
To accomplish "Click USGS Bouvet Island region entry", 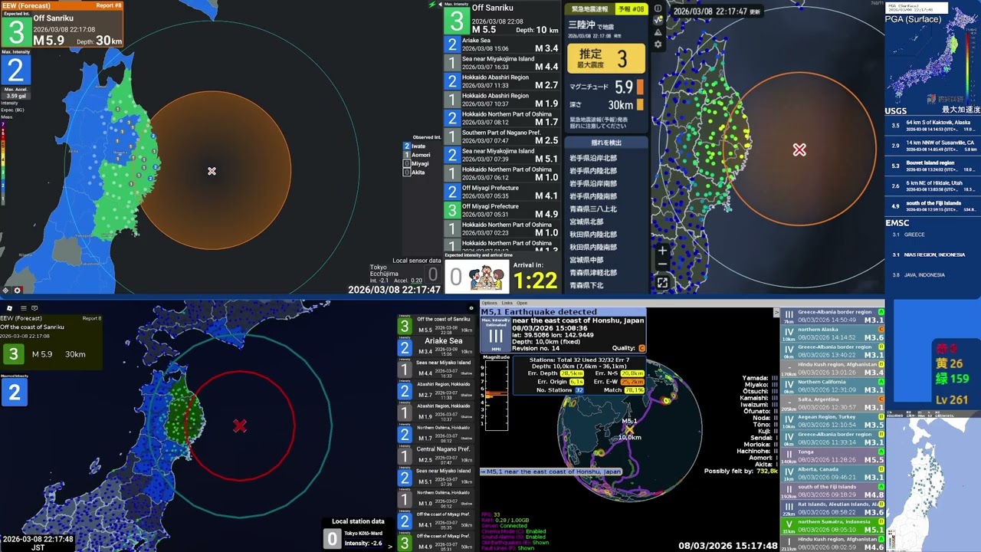I will coord(933,165).
